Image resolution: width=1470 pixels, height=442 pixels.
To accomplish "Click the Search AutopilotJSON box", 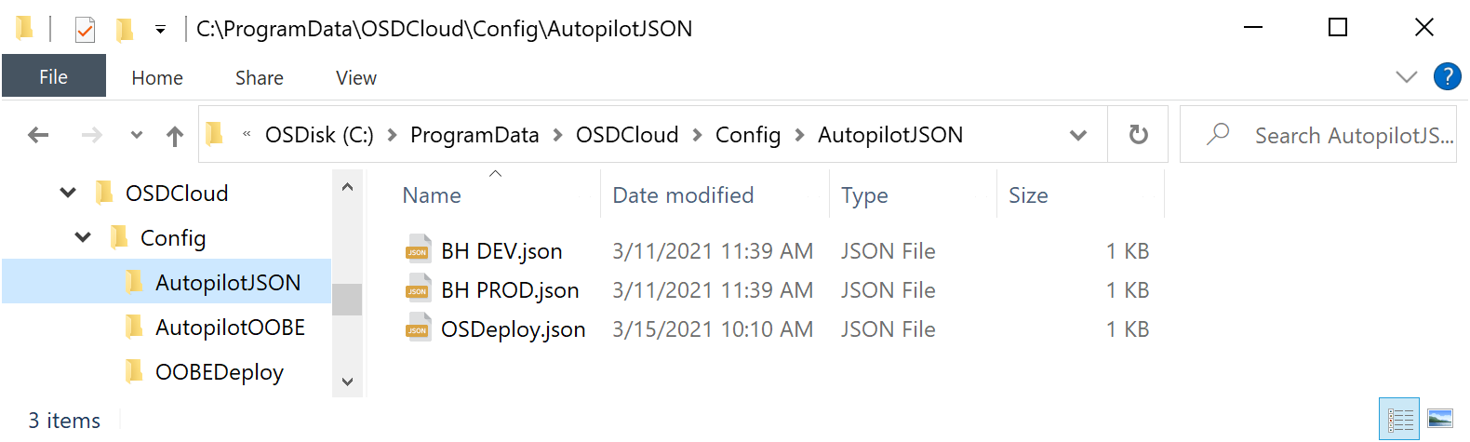I will click(x=1318, y=135).
